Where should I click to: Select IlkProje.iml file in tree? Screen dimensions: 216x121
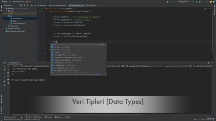coord(14,26)
